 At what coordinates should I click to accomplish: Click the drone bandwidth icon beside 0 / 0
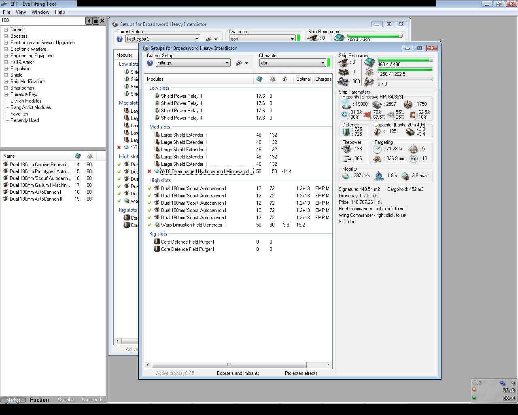click(x=369, y=82)
